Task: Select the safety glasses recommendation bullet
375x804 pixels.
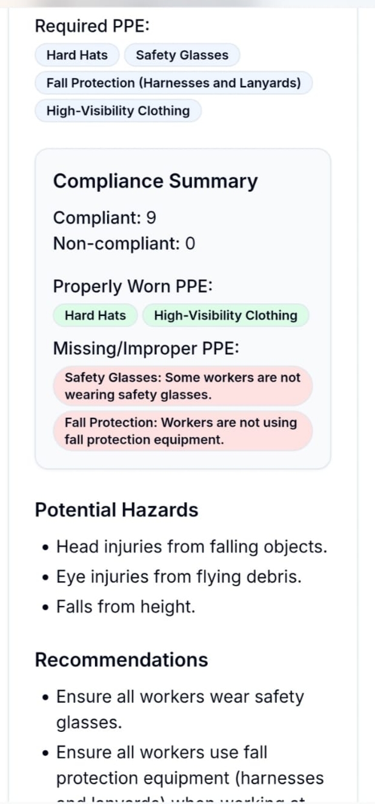Action: [180, 708]
